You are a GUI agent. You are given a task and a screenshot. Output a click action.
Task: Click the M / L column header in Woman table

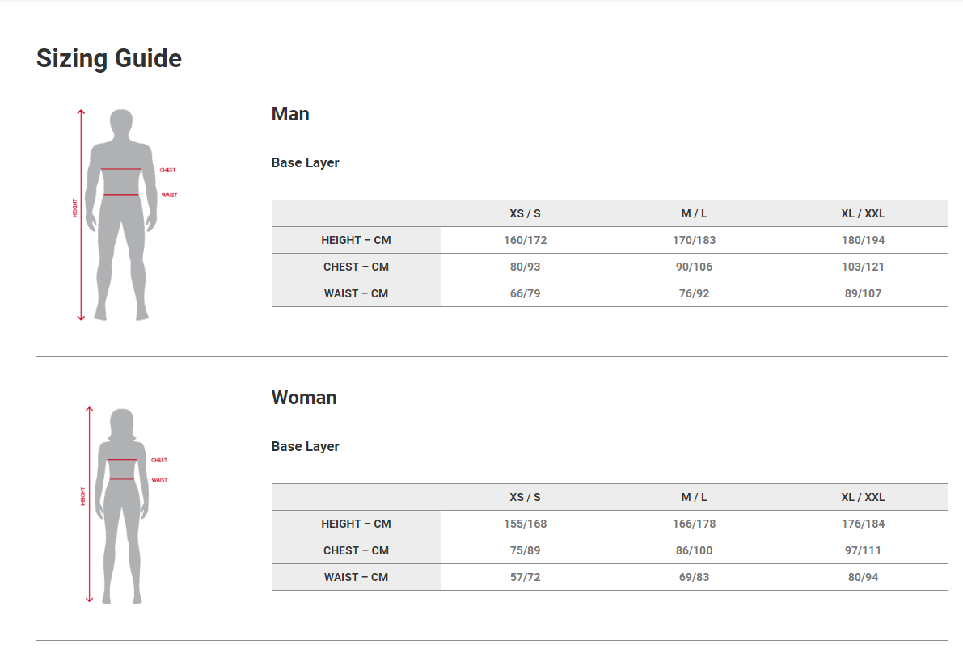click(695, 497)
